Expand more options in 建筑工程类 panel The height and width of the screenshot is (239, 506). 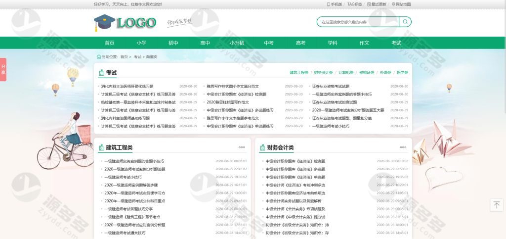click(242, 147)
